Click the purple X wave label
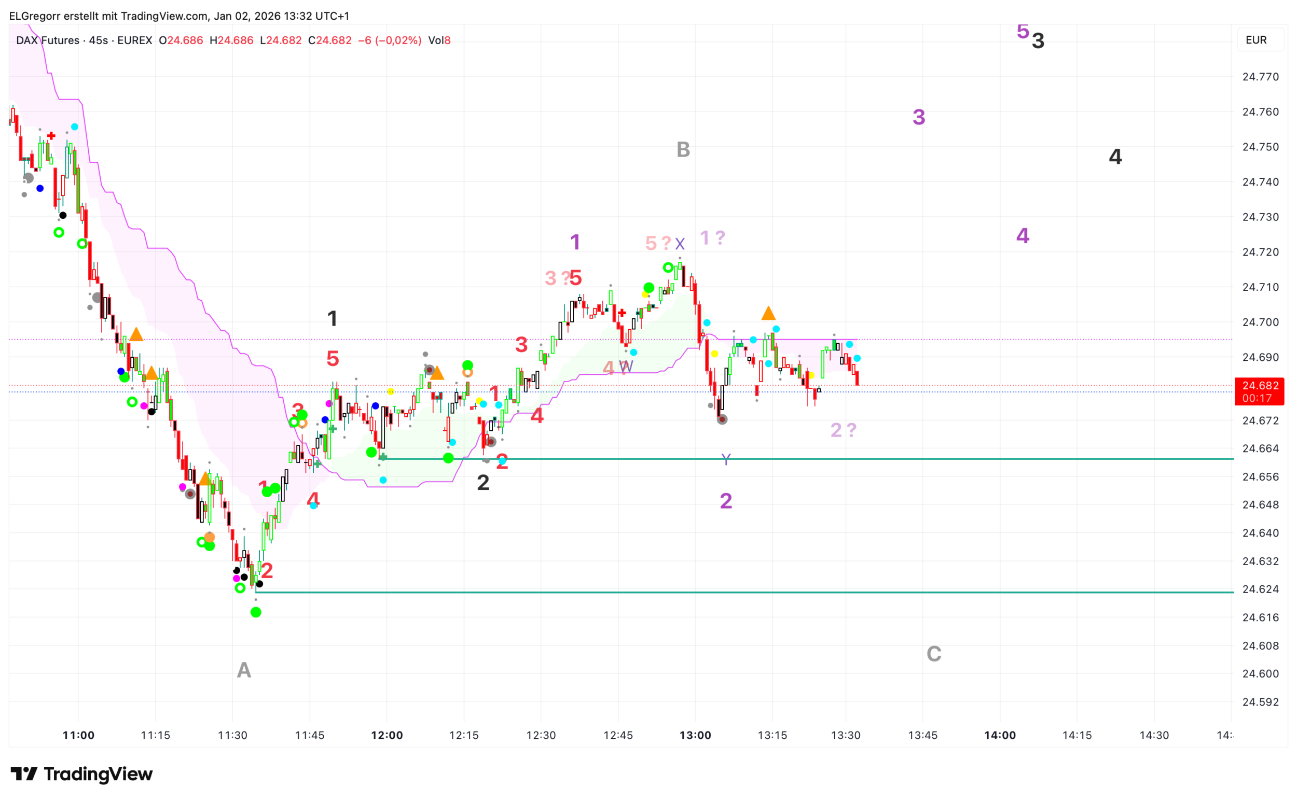This screenshot has width=1297, height=801. 680,244
